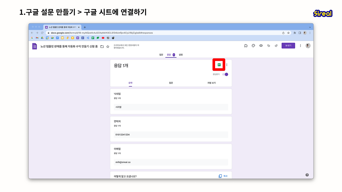The image size is (342, 192).
Task: Open the Notion bookmark
Action: point(108,38)
